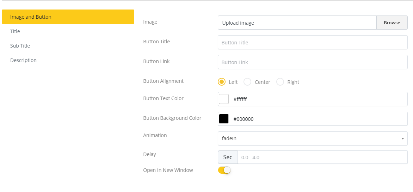Screen dimensions: 413x192
Task: Click the Animation dropdown arrow
Action: (402, 138)
